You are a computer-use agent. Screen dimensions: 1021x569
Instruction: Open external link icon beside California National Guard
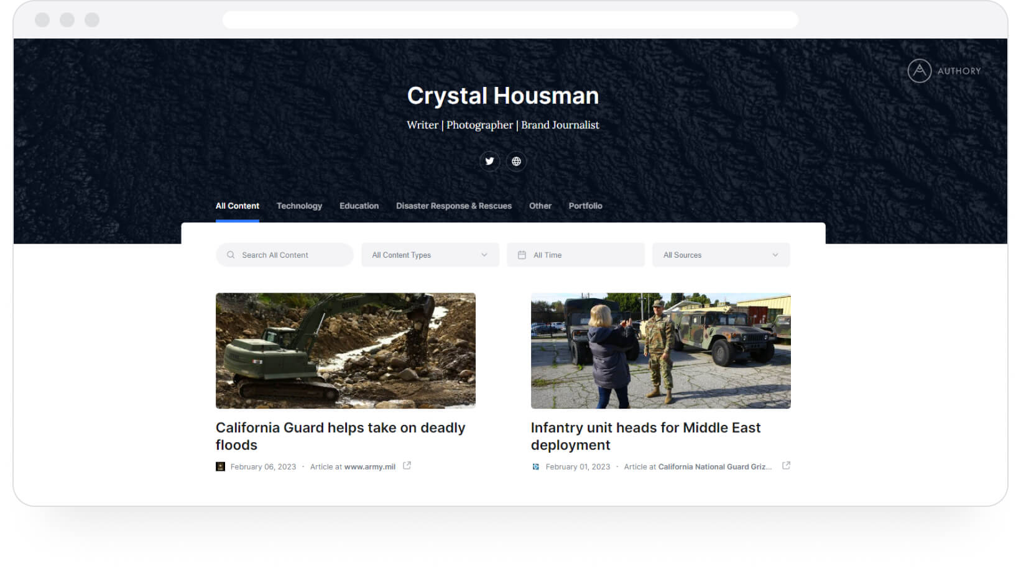pyautogui.click(x=786, y=466)
